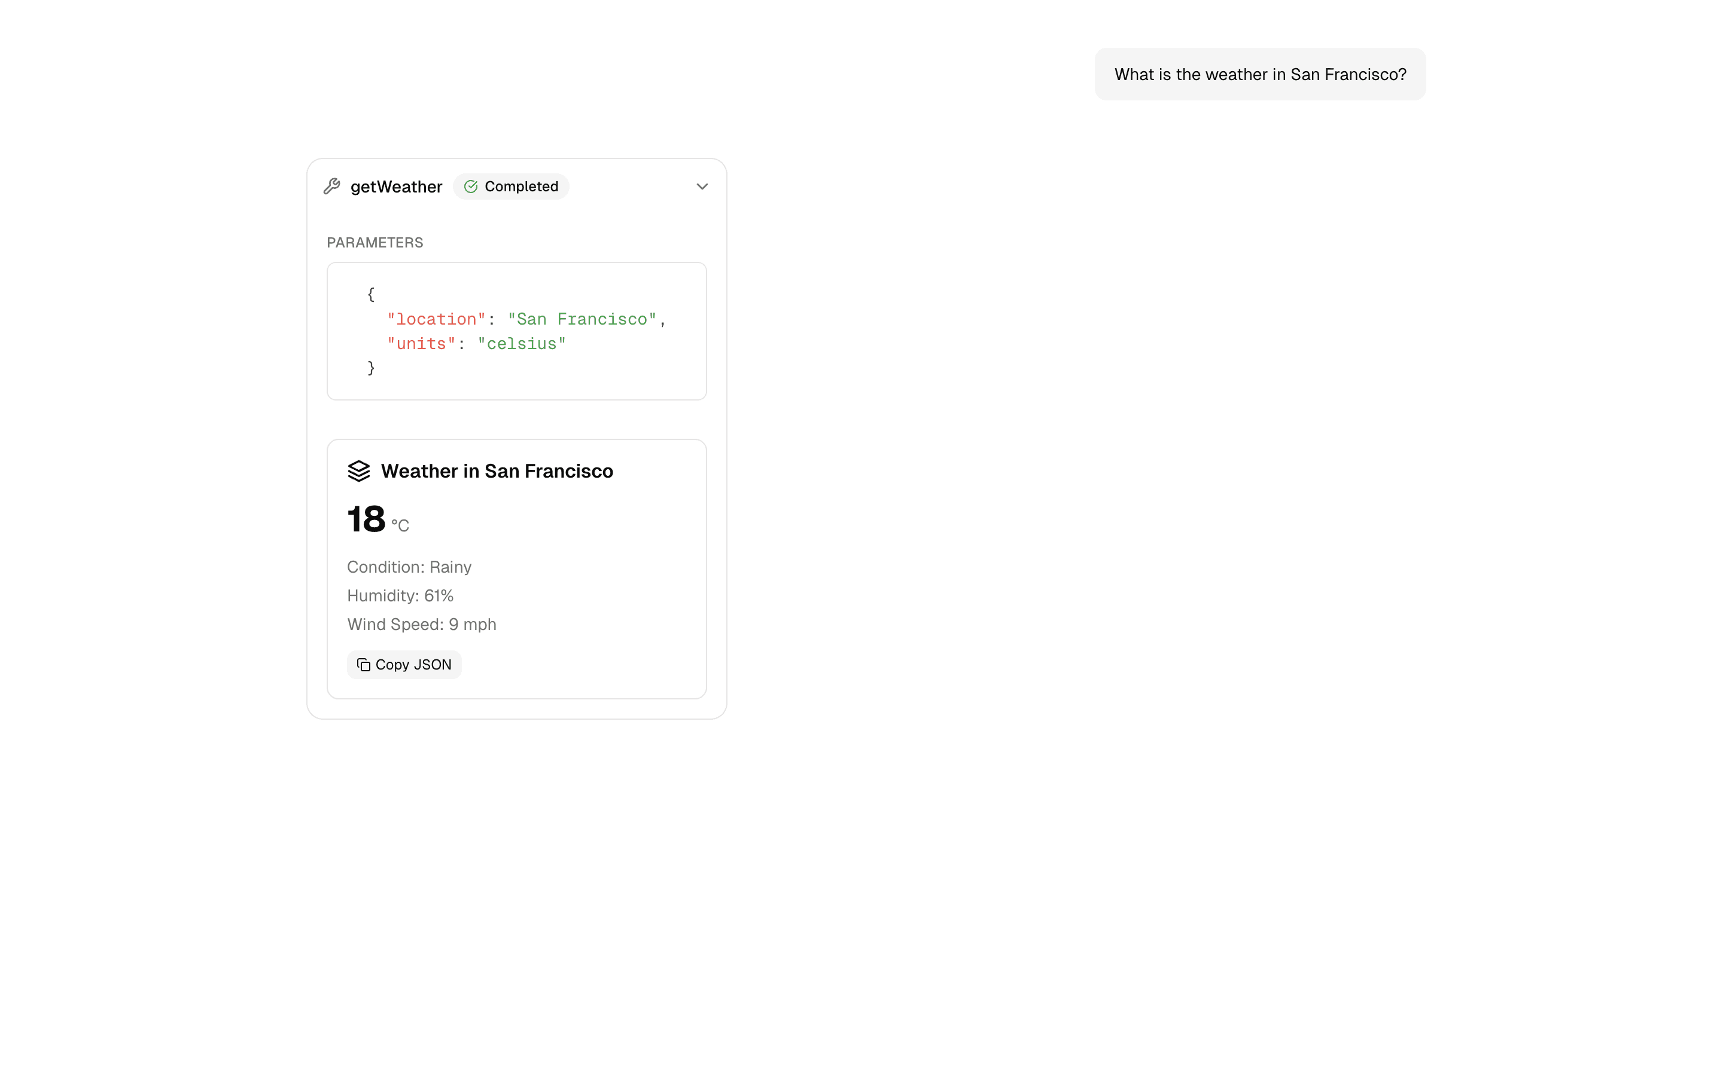
Task: Click the "units" key in the JSON block
Action: click(x=421, y=344)
